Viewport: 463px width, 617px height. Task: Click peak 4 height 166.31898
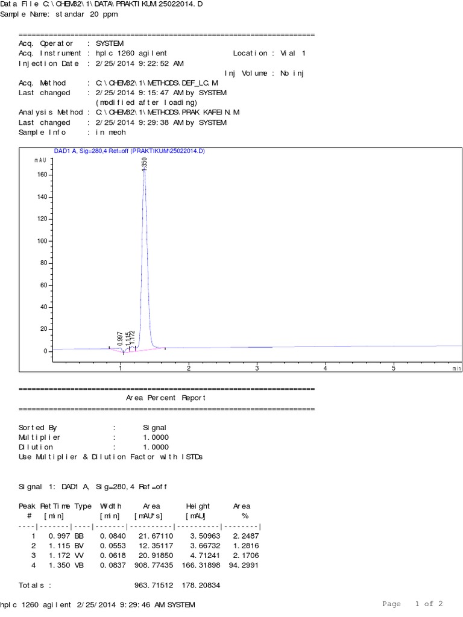pyautogui.click(x=201, y=565)
